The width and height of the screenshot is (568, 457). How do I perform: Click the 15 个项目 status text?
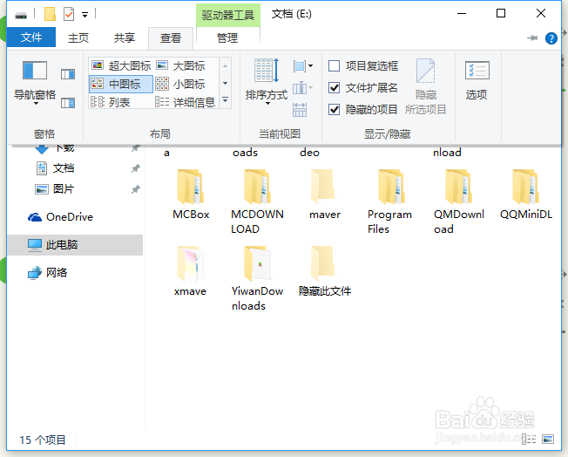coord(43,440)
